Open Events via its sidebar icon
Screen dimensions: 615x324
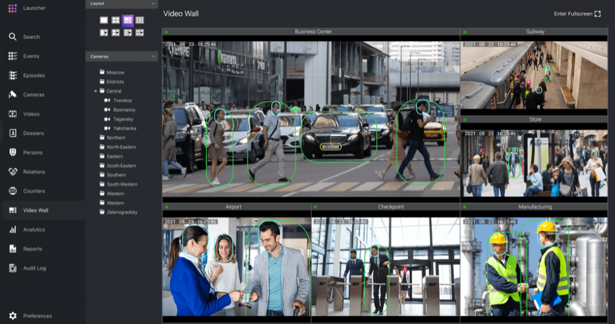coord(12,56)
